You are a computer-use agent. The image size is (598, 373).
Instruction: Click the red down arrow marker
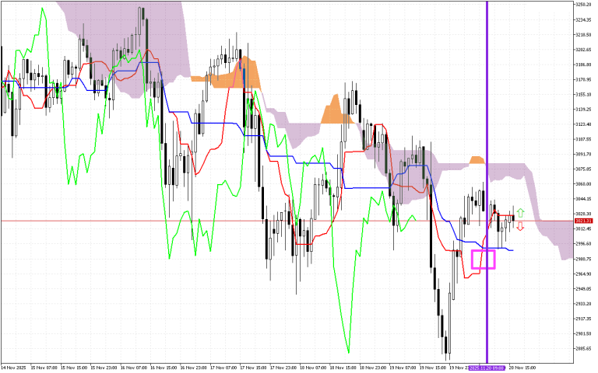[520, 226]
